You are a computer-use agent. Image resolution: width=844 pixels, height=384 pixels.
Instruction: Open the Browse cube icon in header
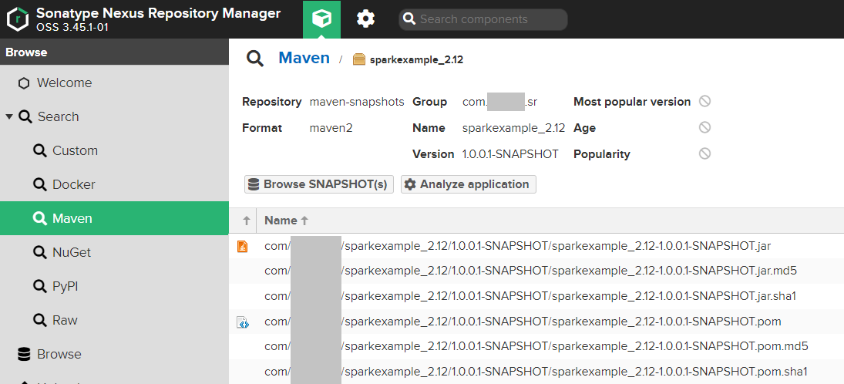[x=322, y=19]
